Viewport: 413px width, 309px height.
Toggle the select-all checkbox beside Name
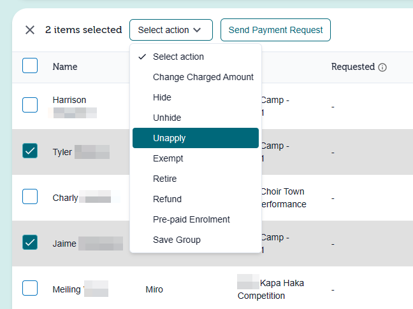tap(30, 65)
